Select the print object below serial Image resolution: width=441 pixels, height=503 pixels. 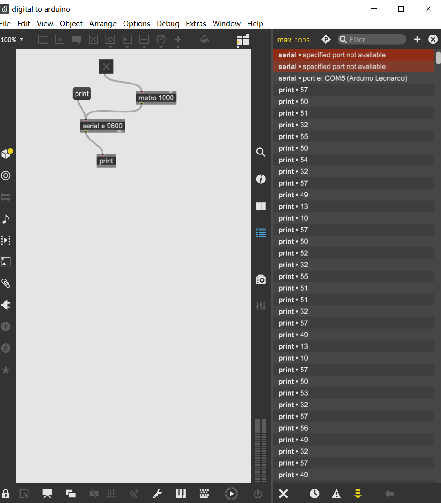click(106, 161)
